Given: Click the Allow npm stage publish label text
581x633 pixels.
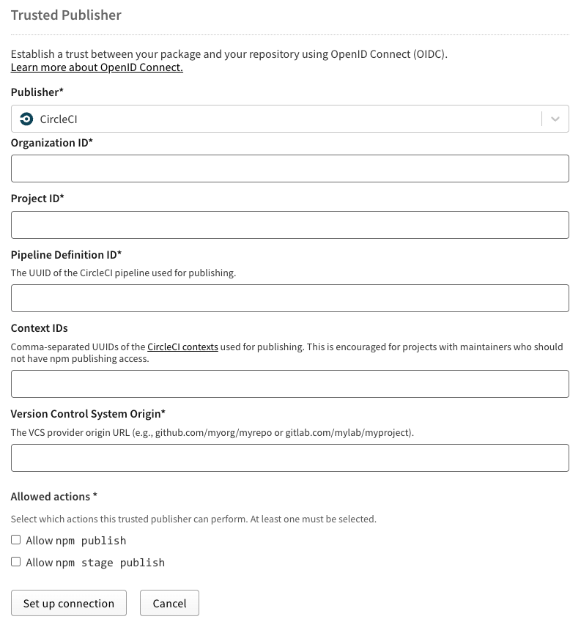Looking at the screenshot, I should point(95,563).
